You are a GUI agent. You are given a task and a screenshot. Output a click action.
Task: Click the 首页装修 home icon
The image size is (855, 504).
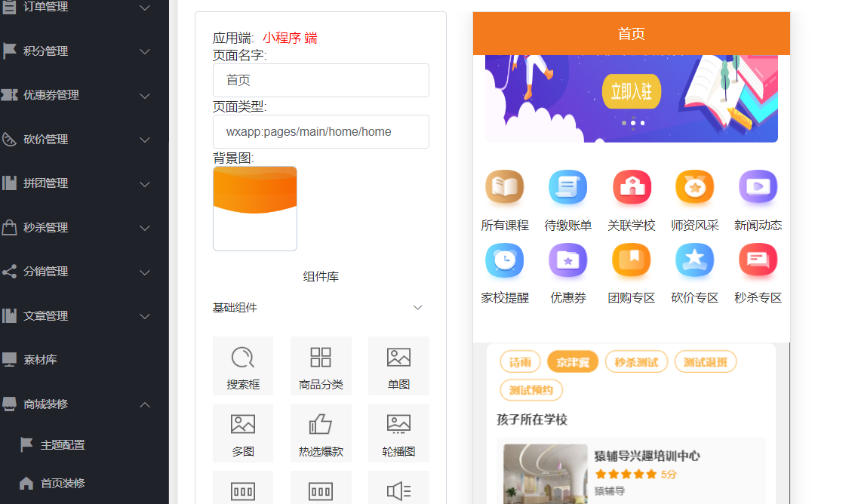[26, 484]
